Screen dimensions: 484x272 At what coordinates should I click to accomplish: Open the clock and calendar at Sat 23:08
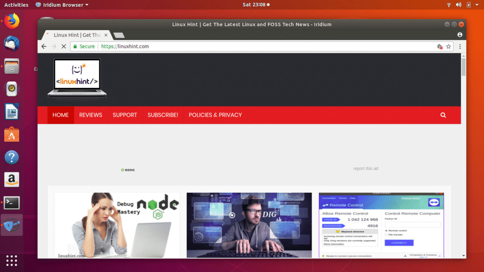[x=256, y=5]
